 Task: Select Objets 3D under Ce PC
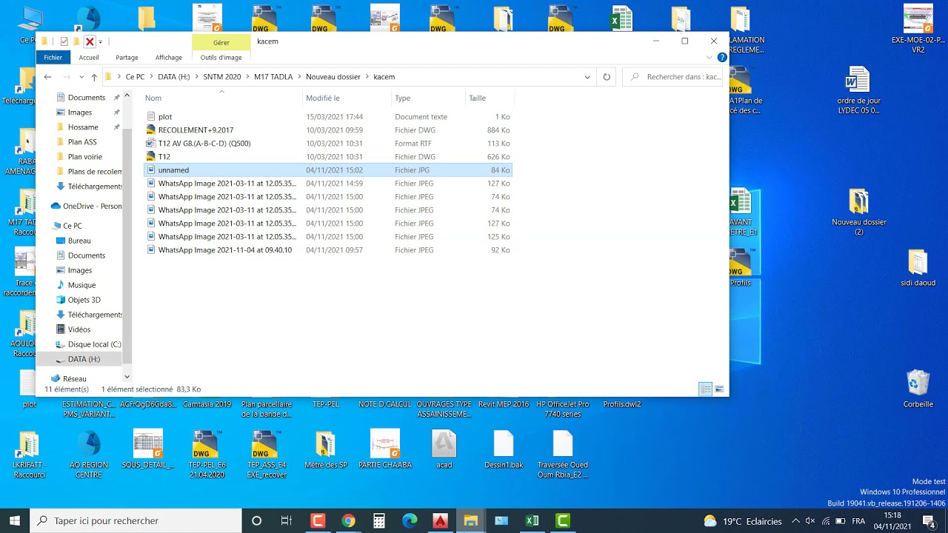[x=84, y=300]
